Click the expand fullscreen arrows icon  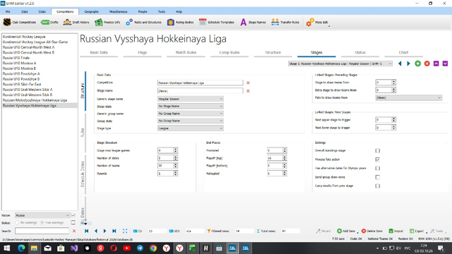[x=125, y=231]
